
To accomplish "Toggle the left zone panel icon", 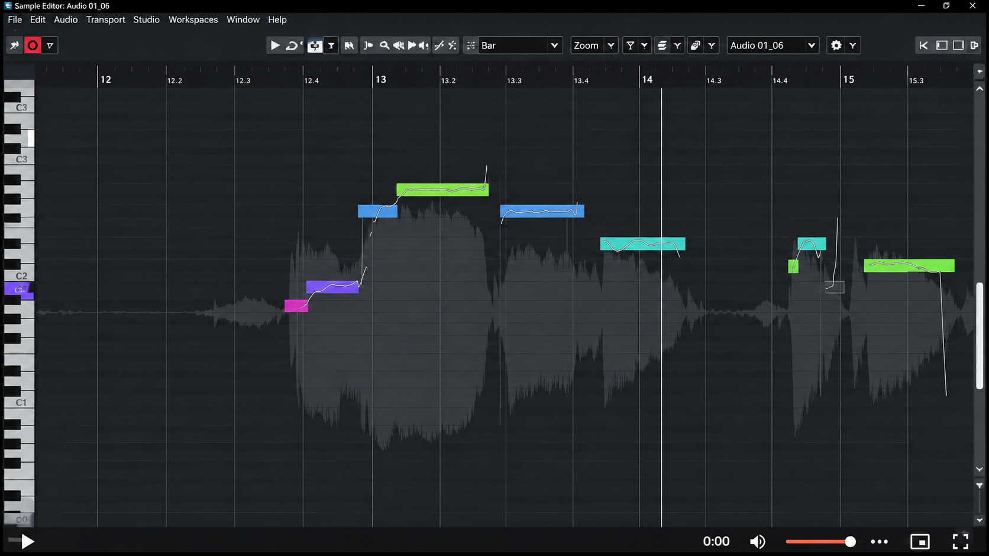I will (x=942, y=45).
